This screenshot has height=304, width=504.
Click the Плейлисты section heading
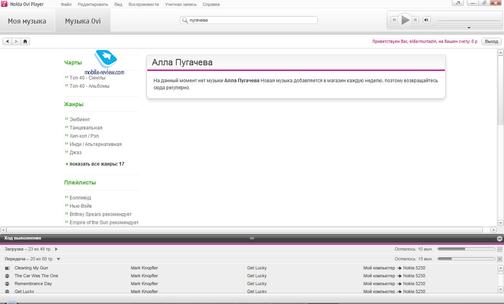pyautogui.click(x=80, y=182)
